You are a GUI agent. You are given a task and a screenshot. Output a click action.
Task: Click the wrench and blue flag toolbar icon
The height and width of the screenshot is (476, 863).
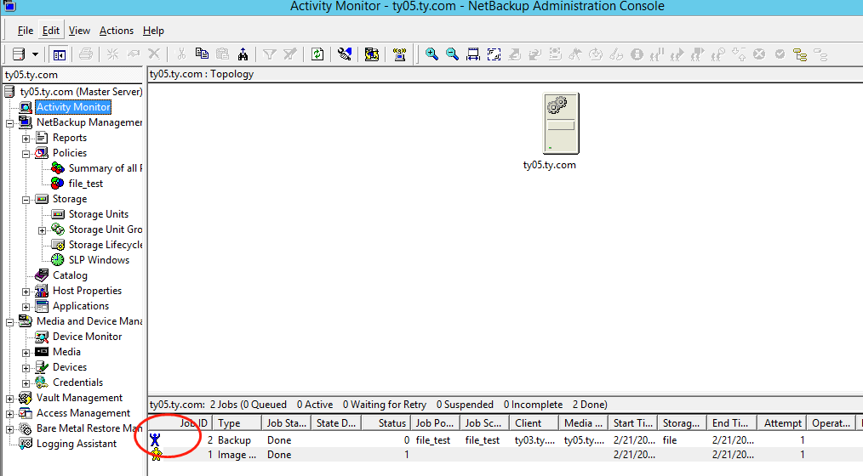coord(345,54)
